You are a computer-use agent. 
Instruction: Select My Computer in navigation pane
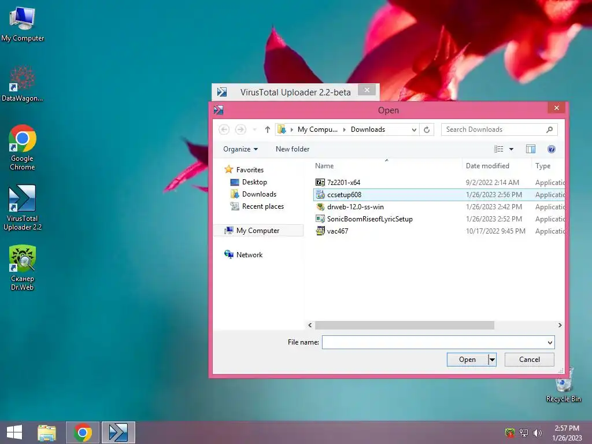(x=258, y=230)
